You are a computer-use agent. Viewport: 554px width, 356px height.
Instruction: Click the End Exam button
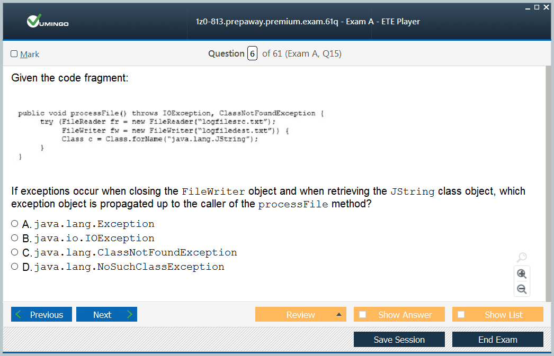pos(498,340)
